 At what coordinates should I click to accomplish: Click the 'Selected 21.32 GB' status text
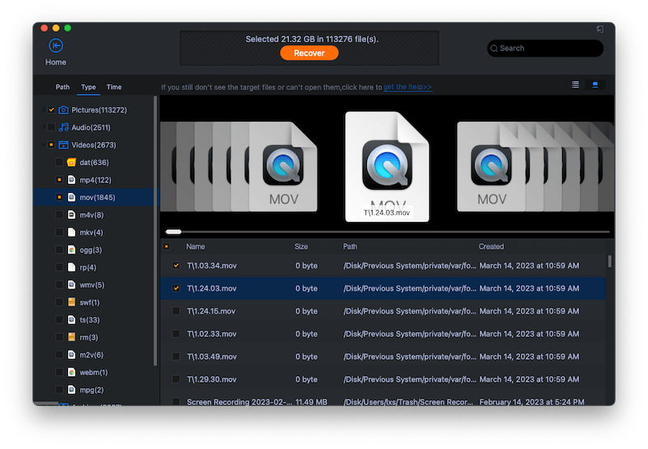coord(312,39)
